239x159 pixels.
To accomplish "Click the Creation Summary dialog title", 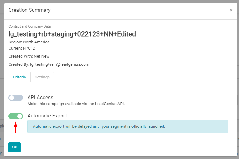I will click(x=30, y=10).
